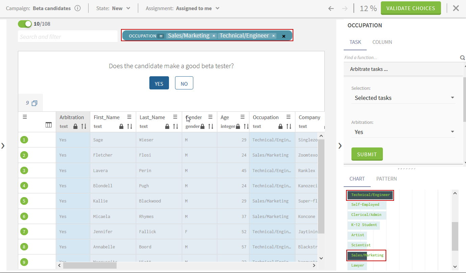Image resolution: width=466 pixels, height=273 pixels.
Task: Switch to the PATTERN tab
Action: pyautogui.click(x=386, y=179)
